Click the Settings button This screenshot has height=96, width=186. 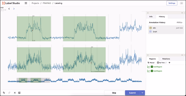pos(172,3)
